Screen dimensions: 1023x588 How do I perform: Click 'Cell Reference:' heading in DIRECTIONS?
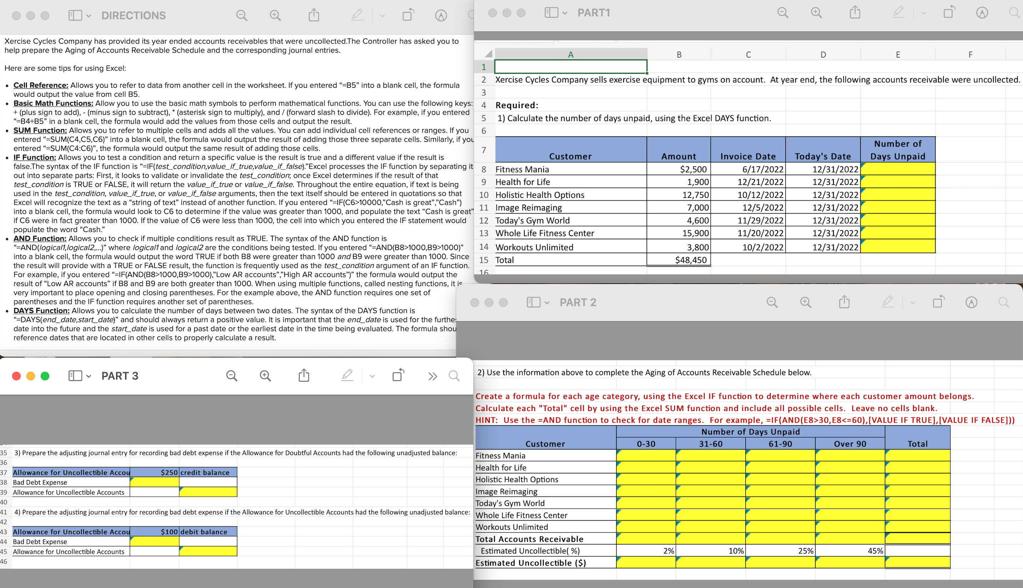pos(41,85)
